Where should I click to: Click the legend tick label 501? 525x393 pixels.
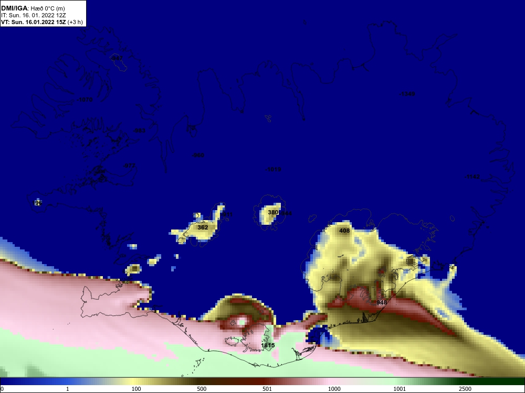point(267,389)
